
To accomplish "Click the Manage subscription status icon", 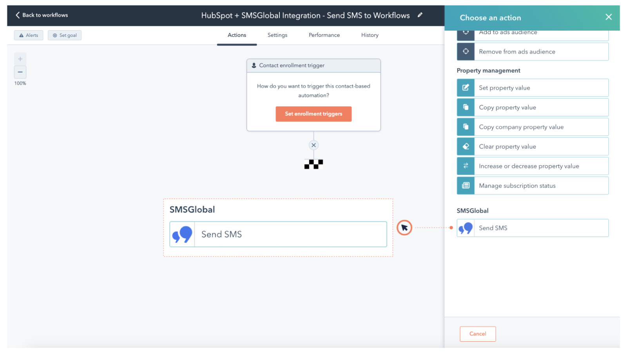I will (466, 186).
